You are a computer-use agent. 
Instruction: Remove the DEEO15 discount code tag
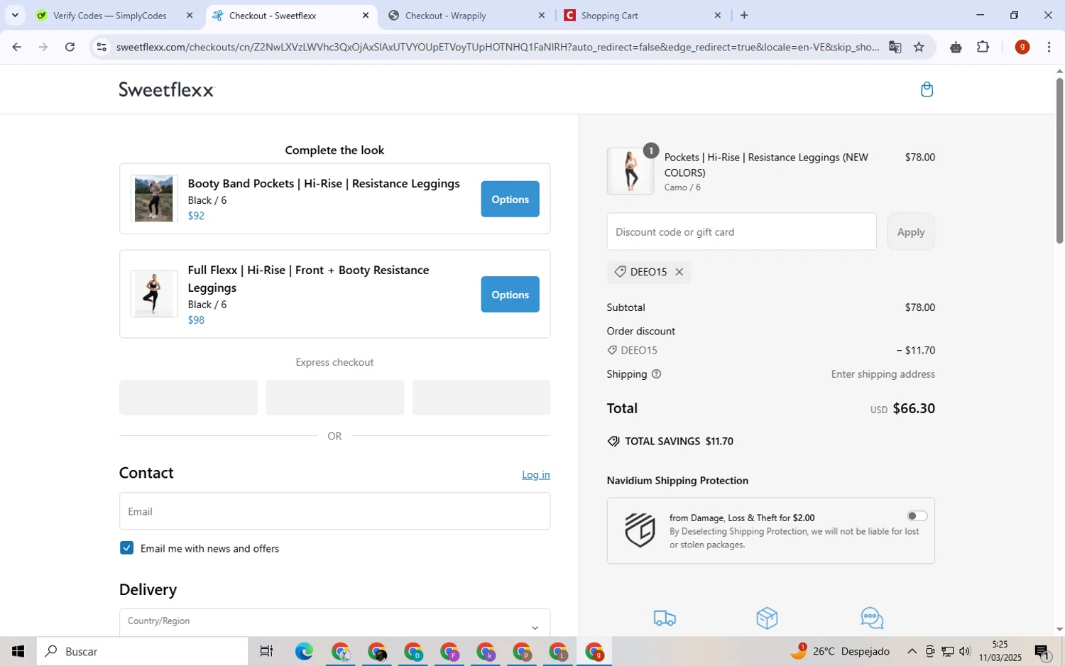679,272
